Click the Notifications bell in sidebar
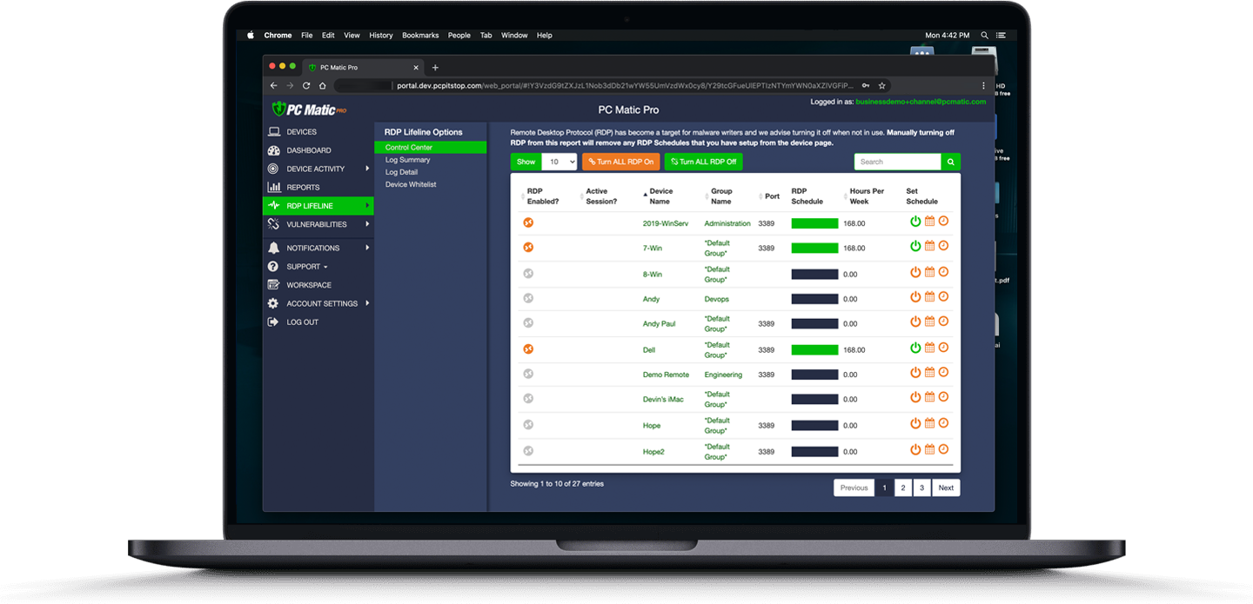This screenshot has width=1253, height=604. [x=273, y=248]
